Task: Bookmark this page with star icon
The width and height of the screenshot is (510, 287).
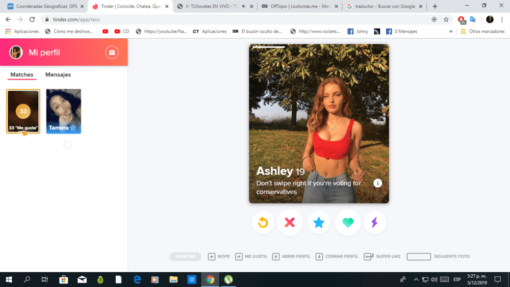Action: pyautogui.click(x=446, y=19)
